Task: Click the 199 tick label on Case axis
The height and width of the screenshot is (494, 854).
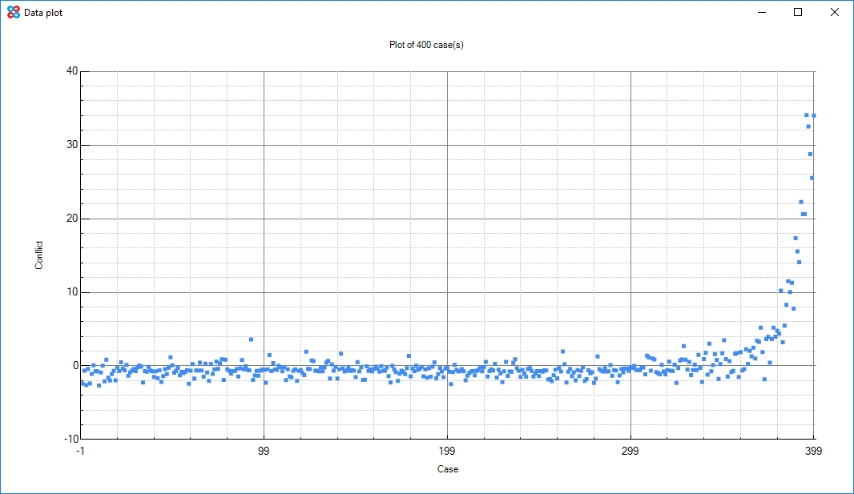Action: click(x=447, y=452)
